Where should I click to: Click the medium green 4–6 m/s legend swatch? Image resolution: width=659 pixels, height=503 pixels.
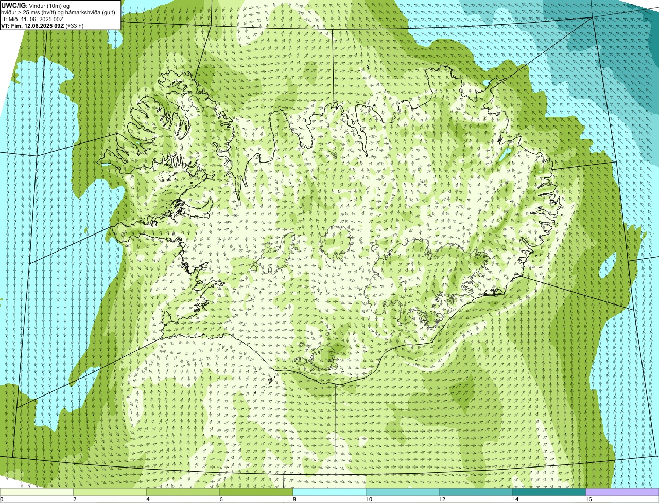(183, 492)
